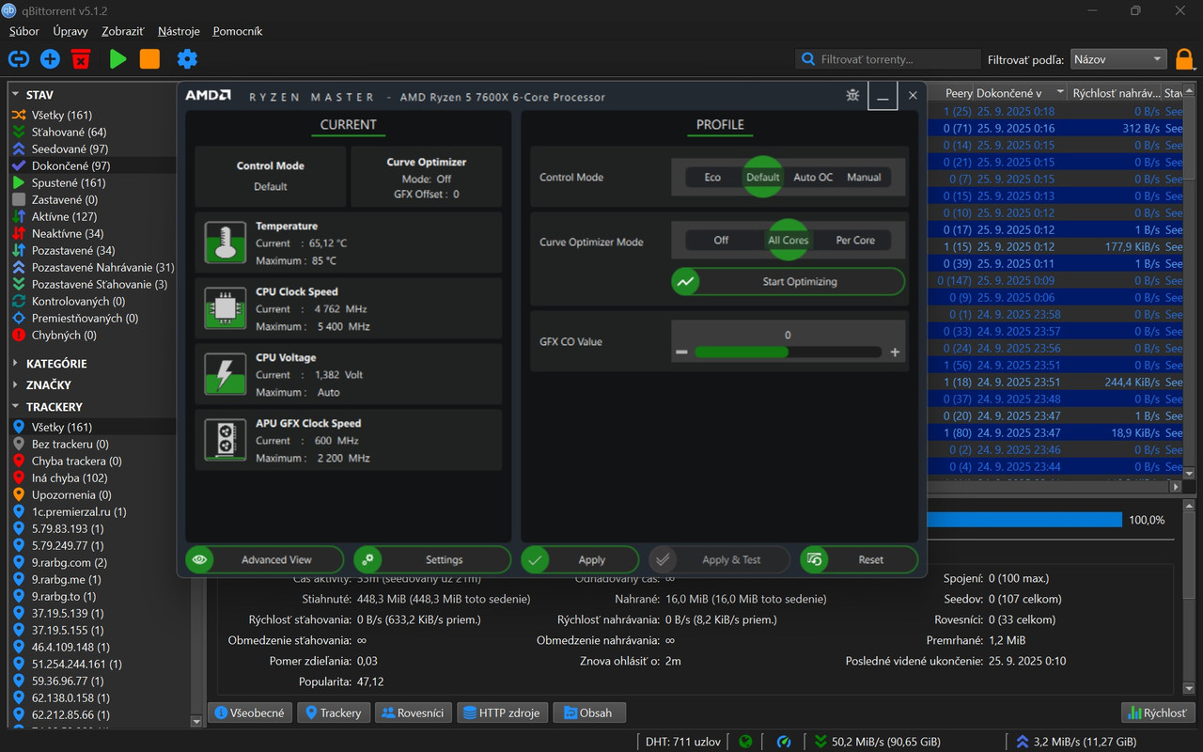1203x752 pixels.
Task: Select Default control mode
Action: point(762,177)
